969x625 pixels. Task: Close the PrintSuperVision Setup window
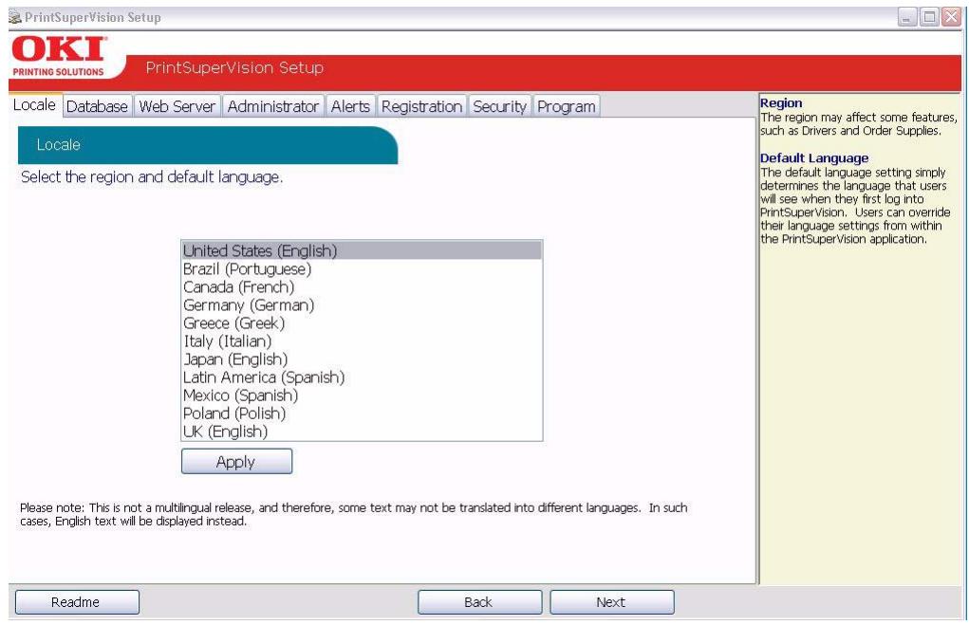point(951,17)
